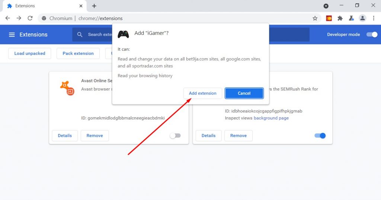Image resolution: width=381 pixels, height=200 pixels.
Task: Click the Developer mode label
Action: point(343,35)
